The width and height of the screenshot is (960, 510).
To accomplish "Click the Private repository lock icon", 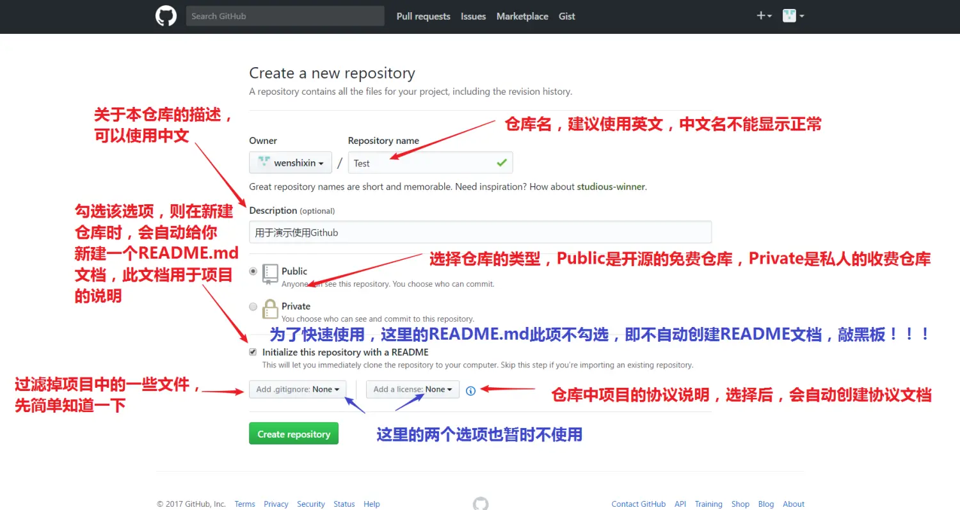I will click(x=270, y=309).
